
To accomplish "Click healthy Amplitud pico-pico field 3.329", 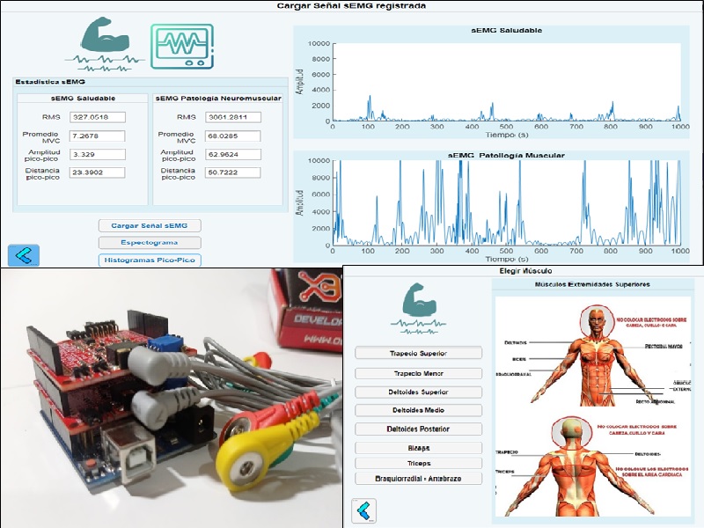I will coord(98,155).
